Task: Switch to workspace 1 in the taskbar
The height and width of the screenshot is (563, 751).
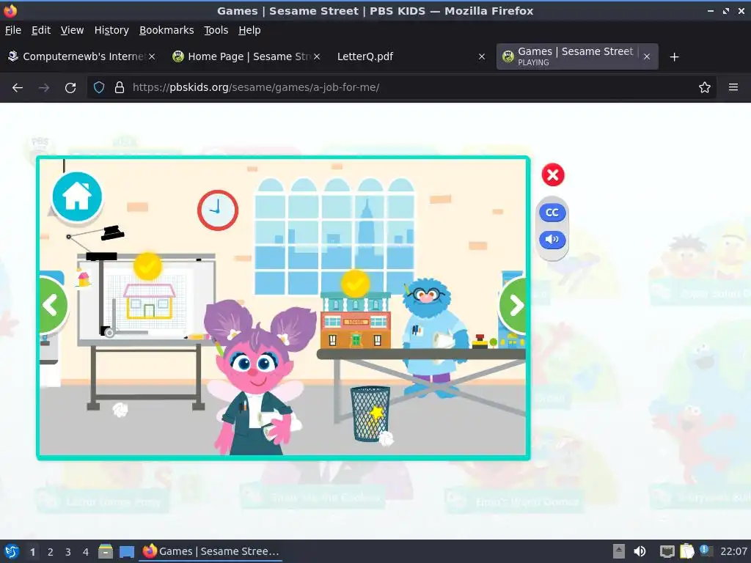Action: (x=32, y=552)
